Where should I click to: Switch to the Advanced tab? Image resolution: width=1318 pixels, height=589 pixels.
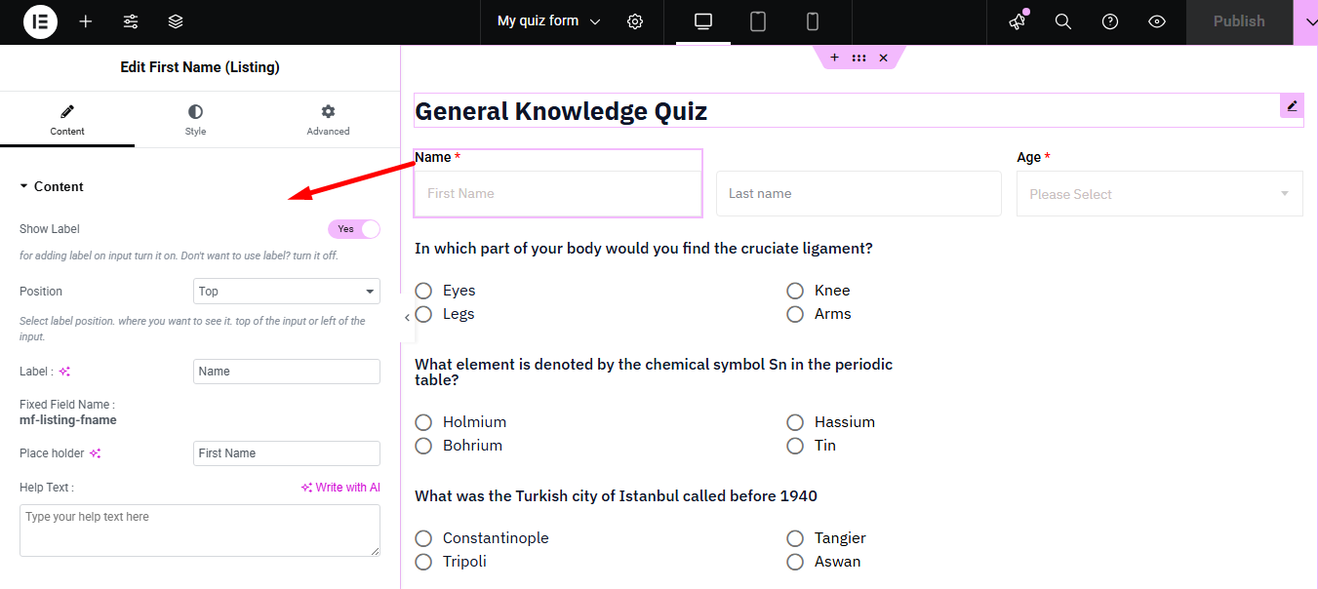click(328, 120)
